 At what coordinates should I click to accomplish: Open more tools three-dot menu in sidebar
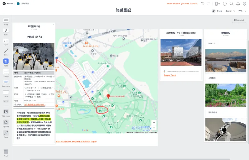click(6, 101)
